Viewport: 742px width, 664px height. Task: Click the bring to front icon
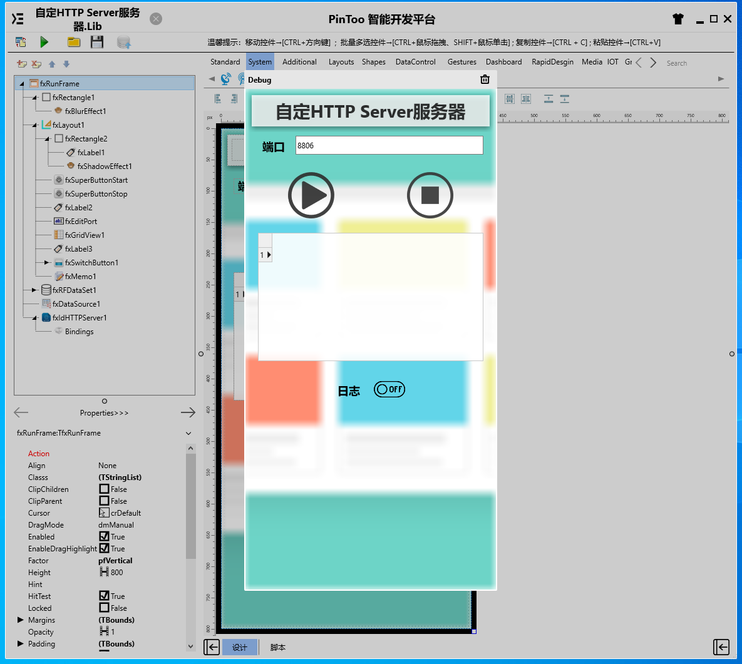point(549,99)
